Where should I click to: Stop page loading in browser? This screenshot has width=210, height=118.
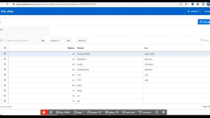[7, 4]
